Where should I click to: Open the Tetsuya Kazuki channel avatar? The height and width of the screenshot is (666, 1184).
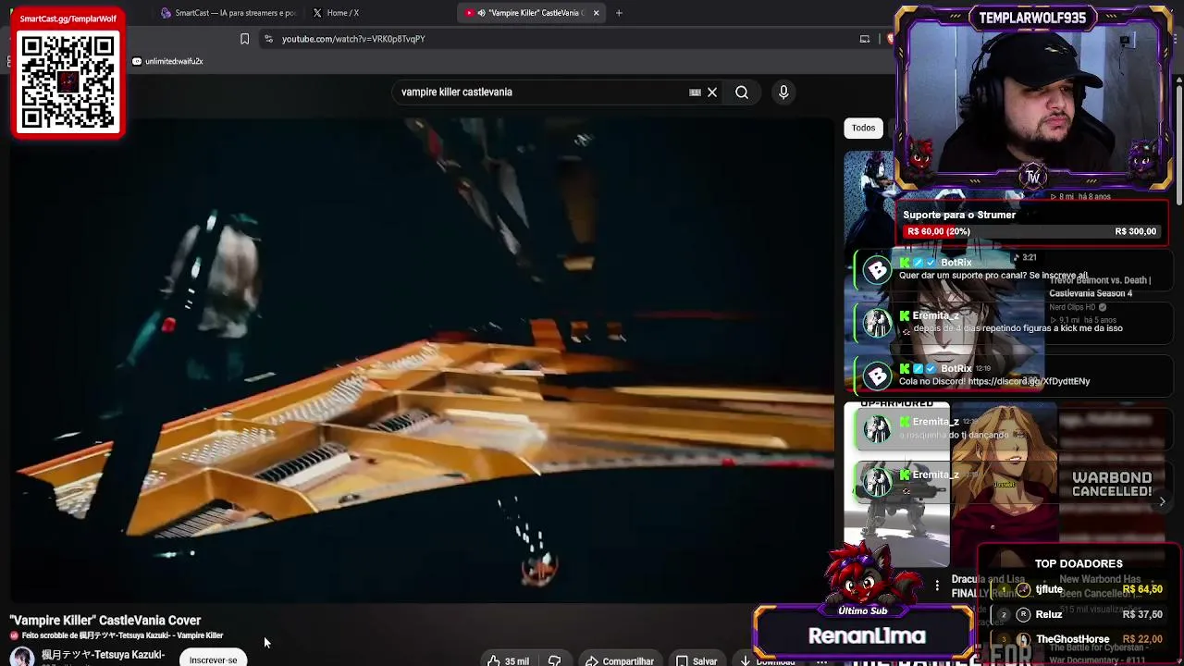(x=22, y=657)
